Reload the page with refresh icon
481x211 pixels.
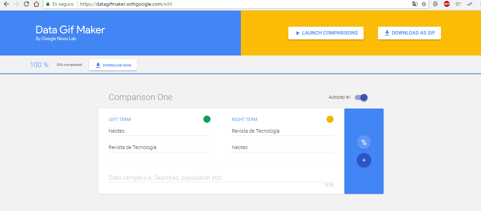click(x=26, y=4)
